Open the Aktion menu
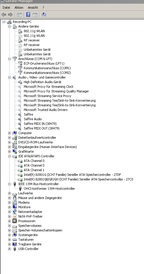The width and height of the screenshot is (144, 274). click(x=19, y=8)
